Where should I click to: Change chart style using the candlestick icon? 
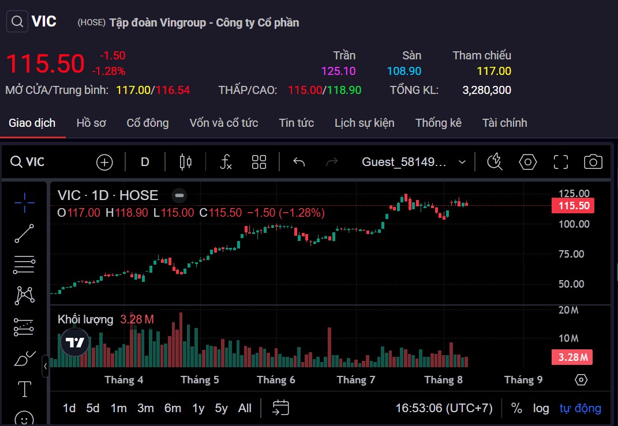coord(185,162)
